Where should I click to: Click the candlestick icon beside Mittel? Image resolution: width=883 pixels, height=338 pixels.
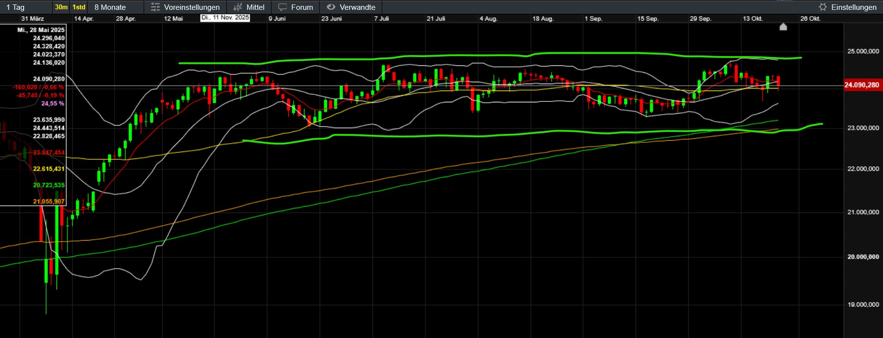click(238, 7)
